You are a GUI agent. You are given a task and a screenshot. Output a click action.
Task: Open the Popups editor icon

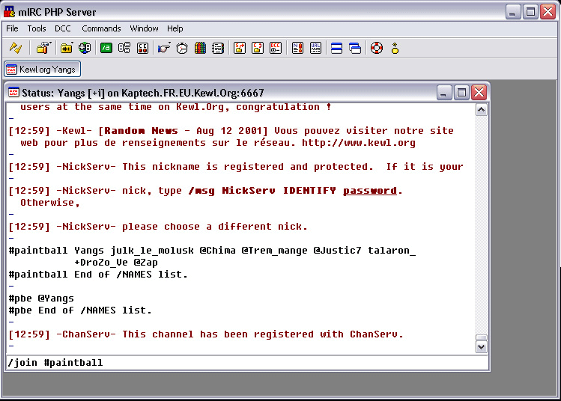tap(124, 48)
